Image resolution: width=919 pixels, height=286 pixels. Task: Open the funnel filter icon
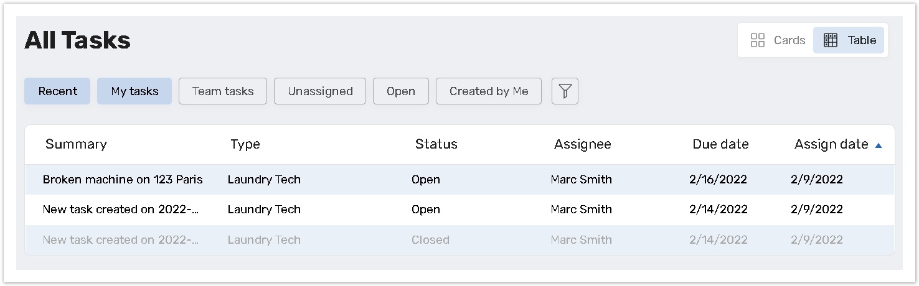click(565, 91)
